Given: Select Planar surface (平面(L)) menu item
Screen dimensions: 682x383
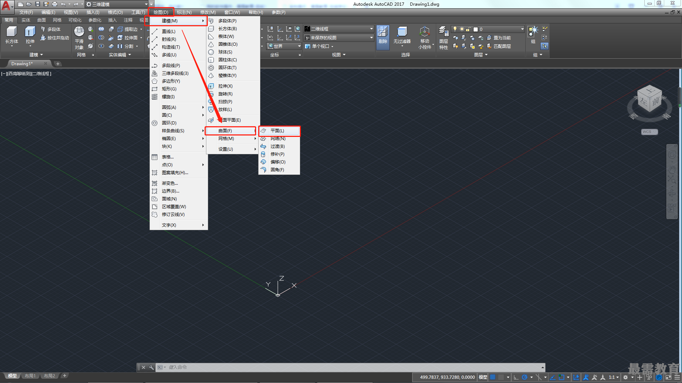Looking at the screenshot, I should pyautogui.click(x=279, y=131).
